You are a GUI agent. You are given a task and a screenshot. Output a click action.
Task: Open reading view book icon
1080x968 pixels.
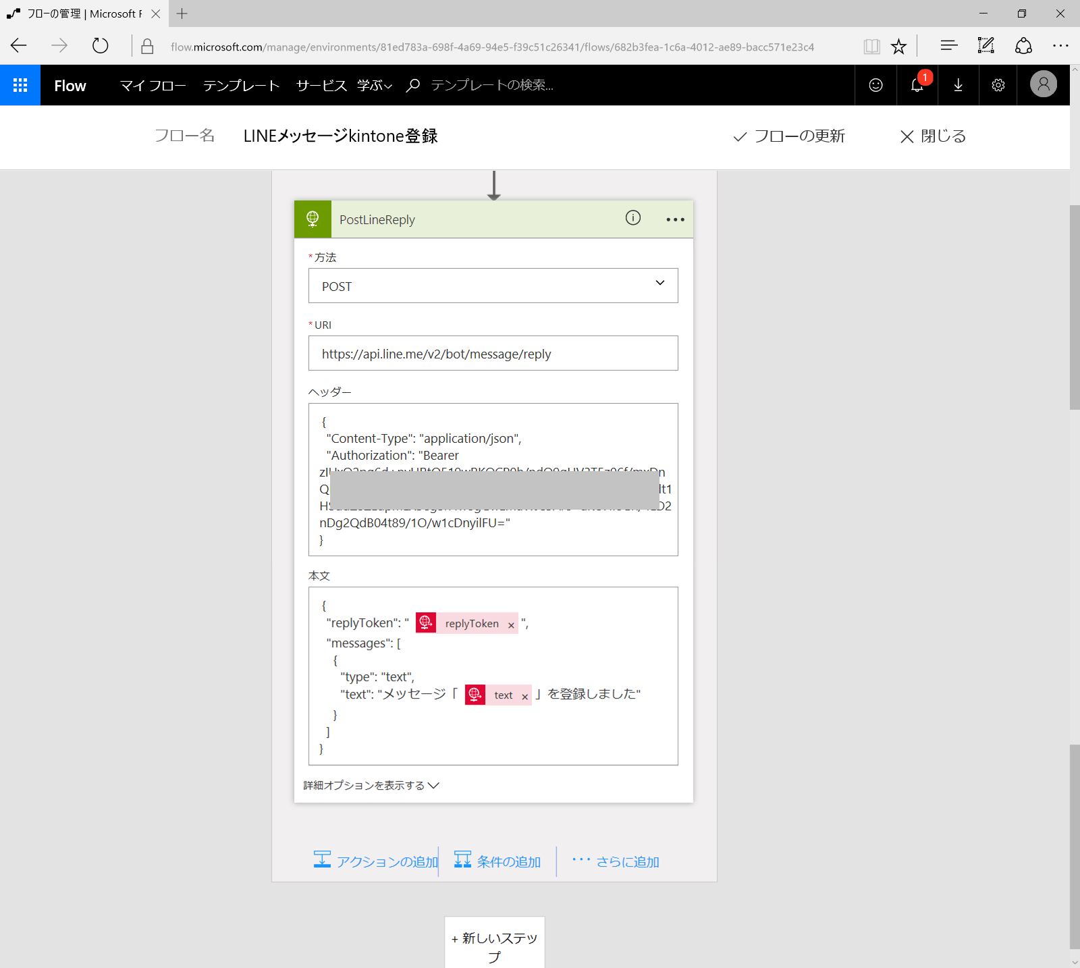(x=871, y=46)
